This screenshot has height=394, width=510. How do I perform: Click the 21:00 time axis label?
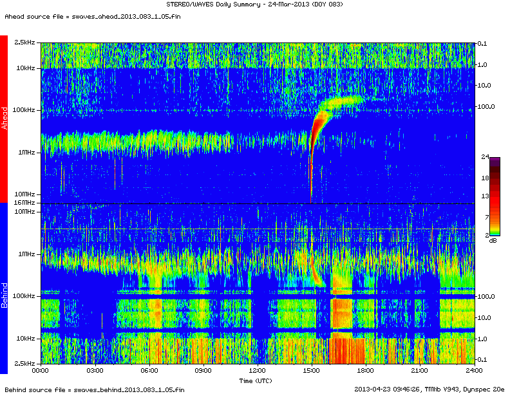click(x=420, y=371)
